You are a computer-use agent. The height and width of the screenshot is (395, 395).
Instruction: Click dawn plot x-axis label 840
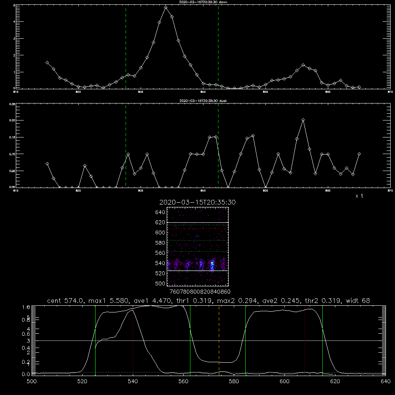pos(203,92)
